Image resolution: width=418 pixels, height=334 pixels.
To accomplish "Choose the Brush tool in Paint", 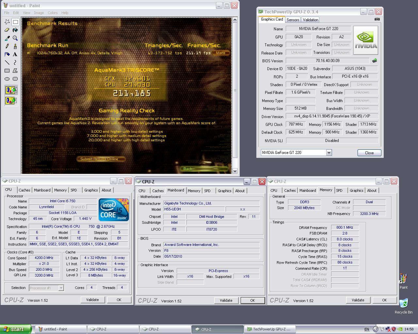I will pos(15,46).
